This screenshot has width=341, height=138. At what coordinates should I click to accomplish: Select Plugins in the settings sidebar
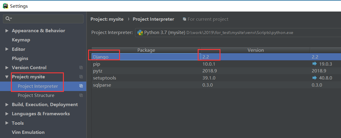(20, 59)
